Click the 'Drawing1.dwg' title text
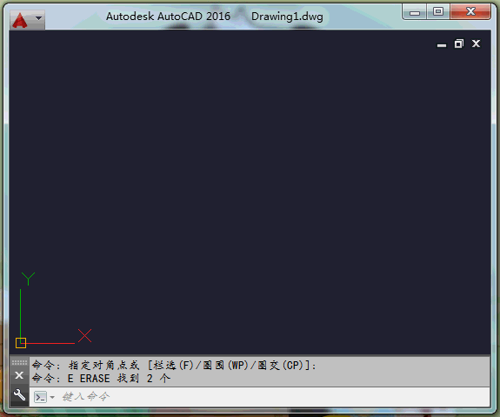500x417 pixels. (x=287, y=17)
